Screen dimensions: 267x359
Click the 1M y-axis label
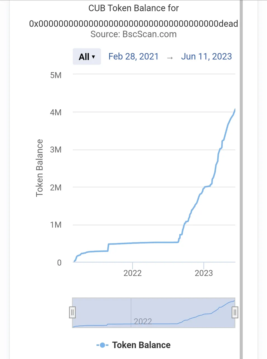(56, 225)
